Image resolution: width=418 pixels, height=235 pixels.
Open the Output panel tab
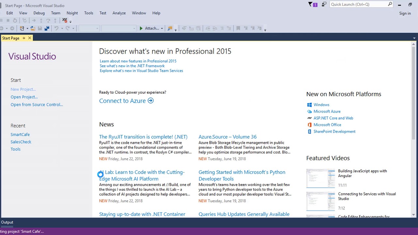pos(7,222)
